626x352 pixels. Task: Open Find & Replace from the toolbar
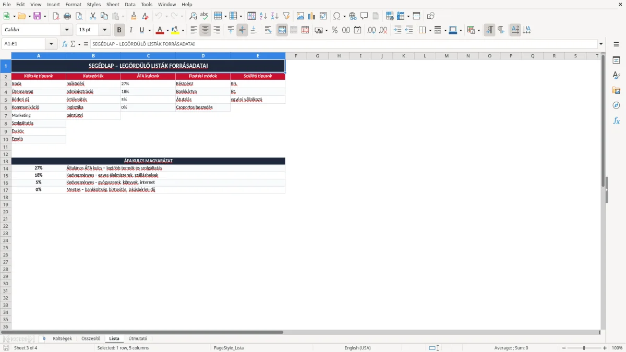tap(193, 16)
